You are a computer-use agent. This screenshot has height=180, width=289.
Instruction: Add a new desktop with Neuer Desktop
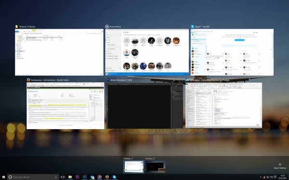click(280, 166)
